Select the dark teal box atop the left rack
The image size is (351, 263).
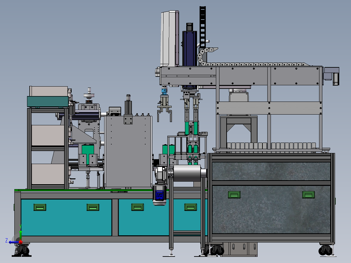tap(48, 102)
